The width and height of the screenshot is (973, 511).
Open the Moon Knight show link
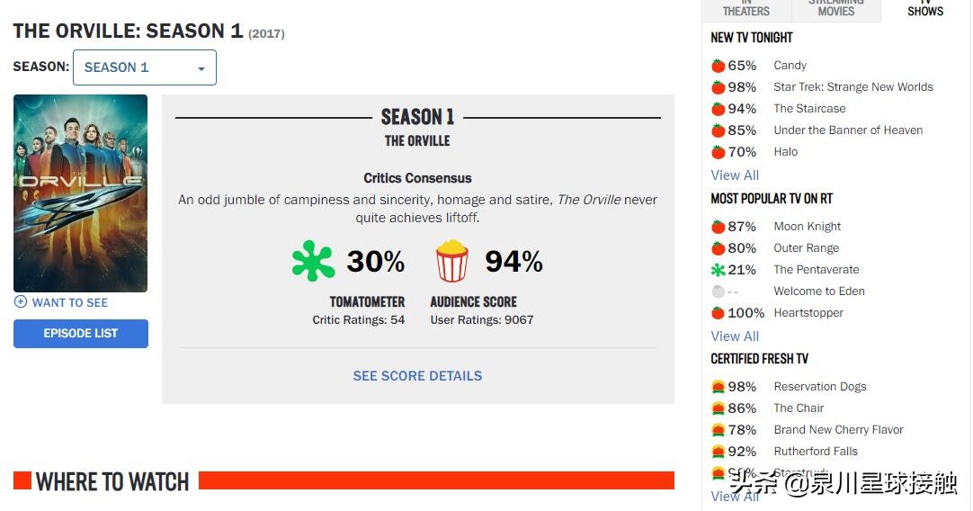[807, 227]
